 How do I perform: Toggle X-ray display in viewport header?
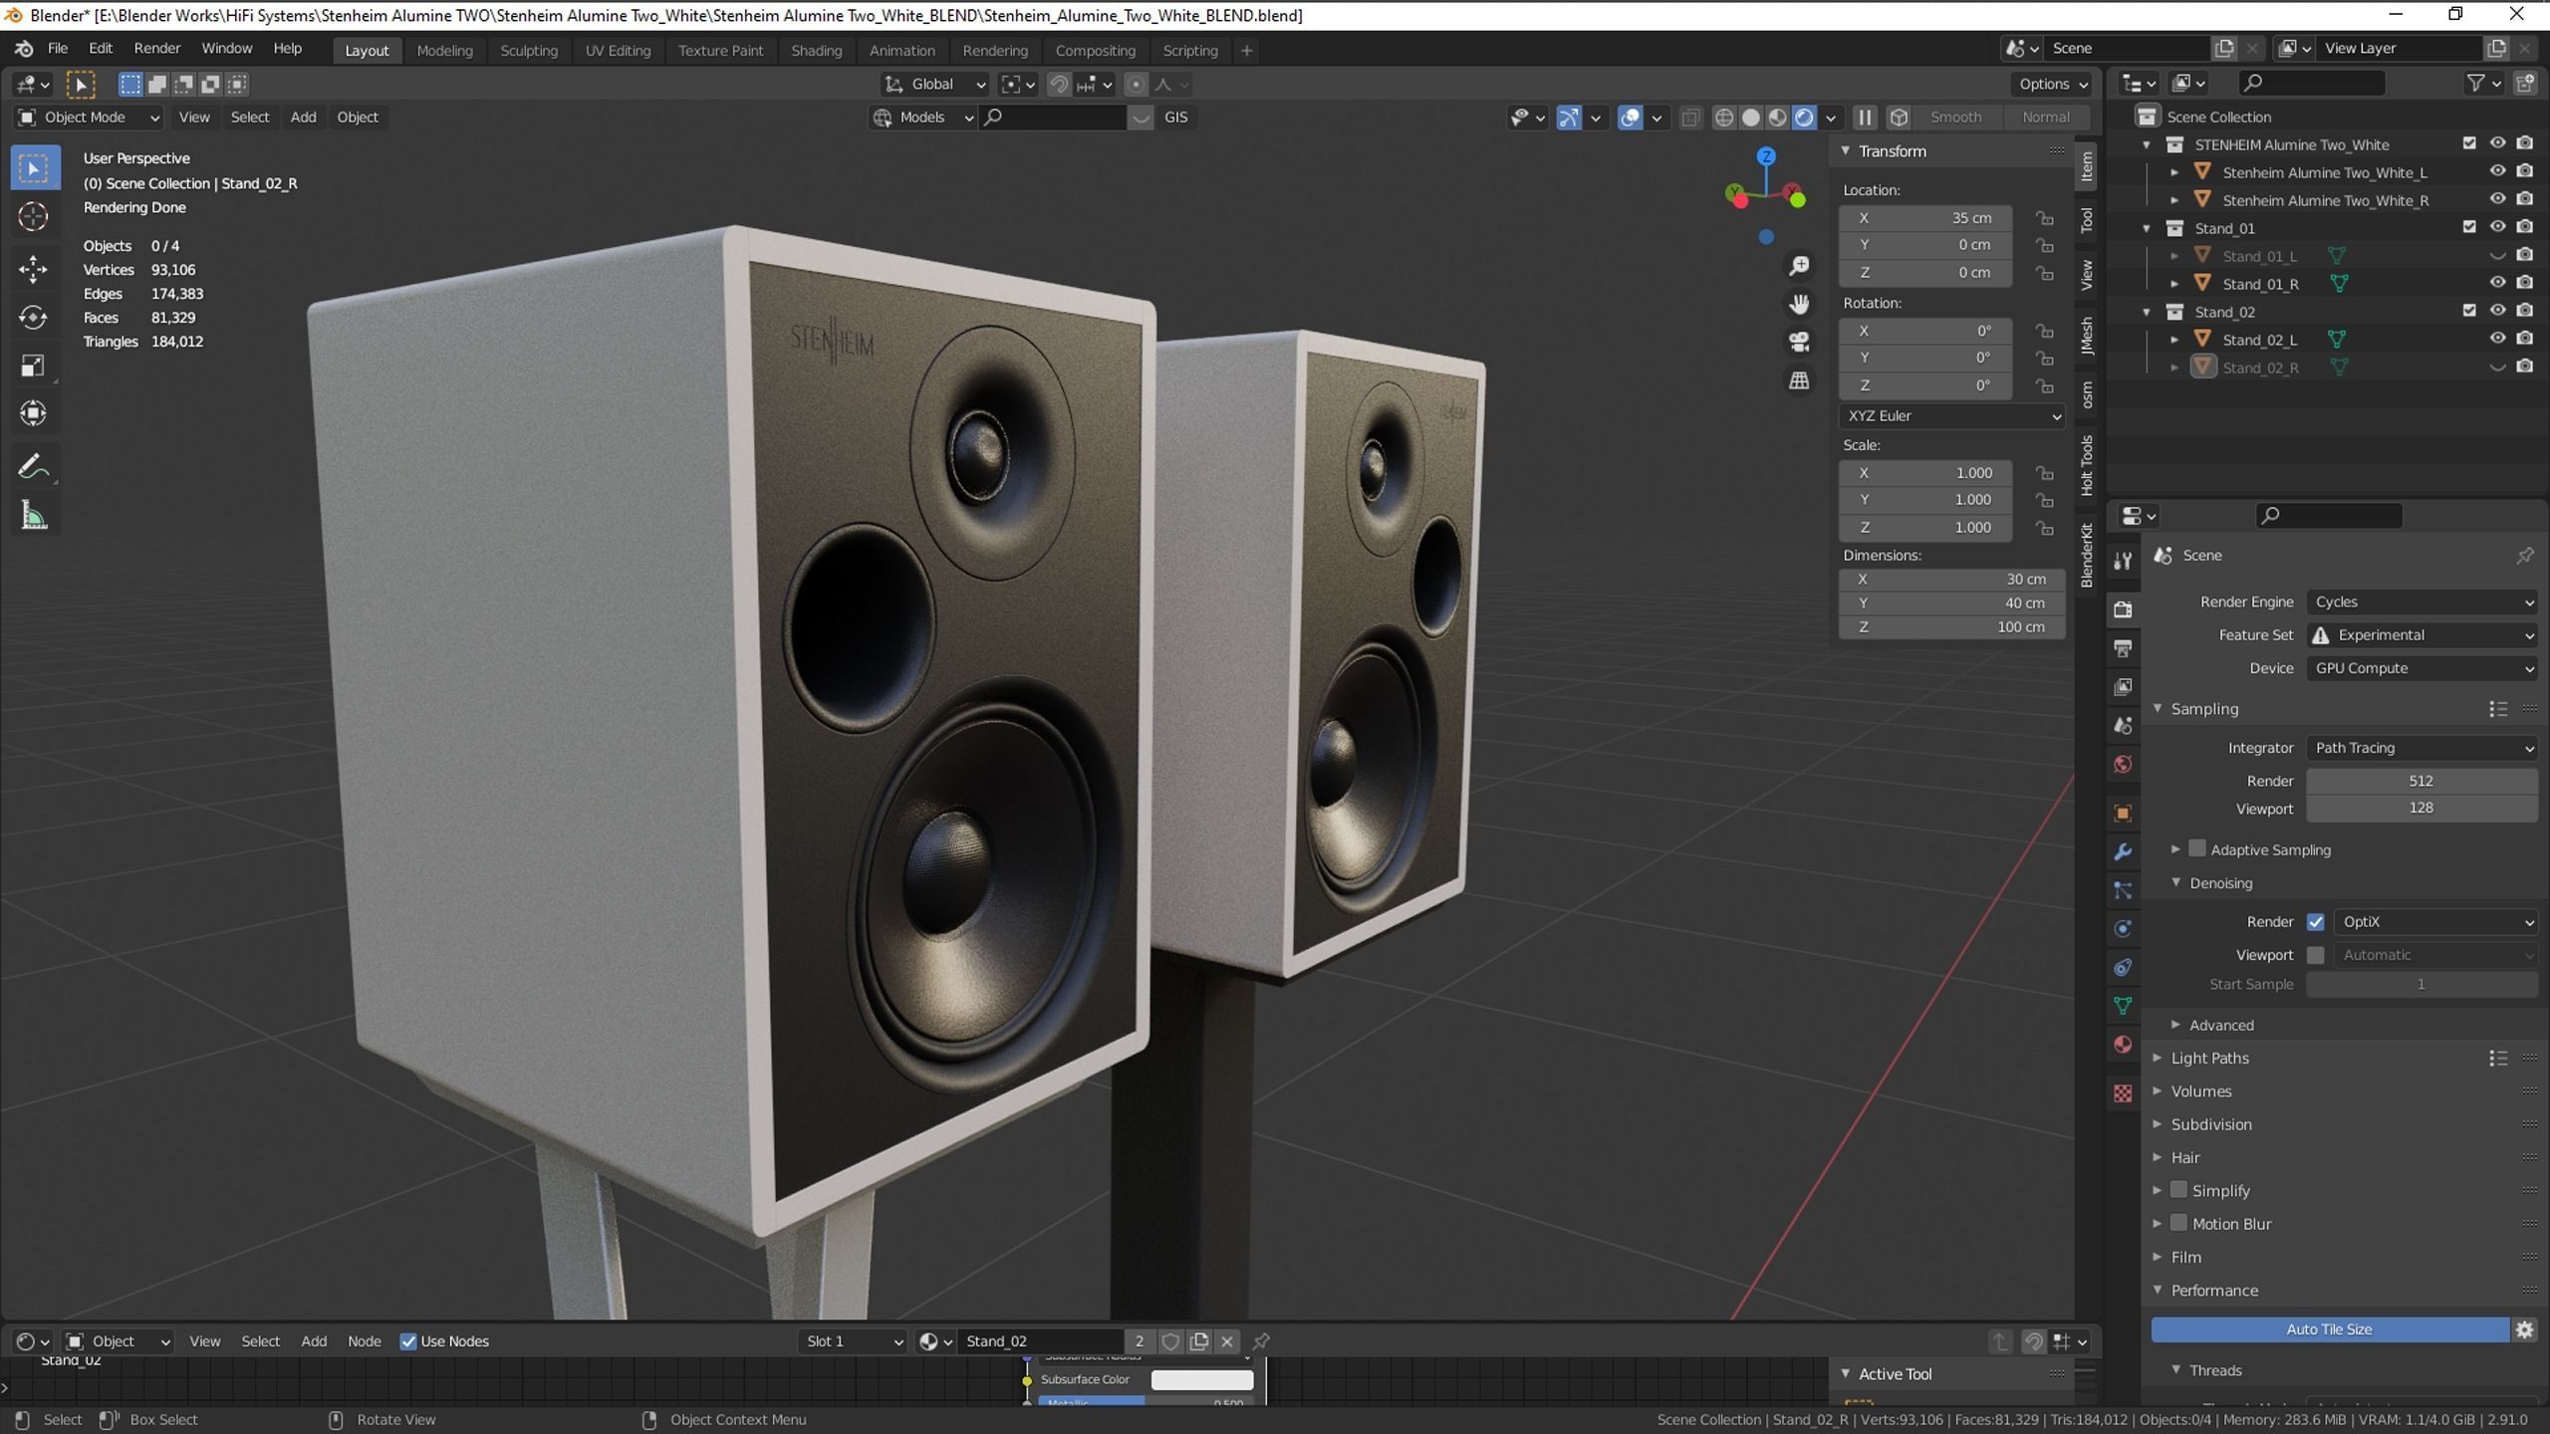[x=1690, y=118]
